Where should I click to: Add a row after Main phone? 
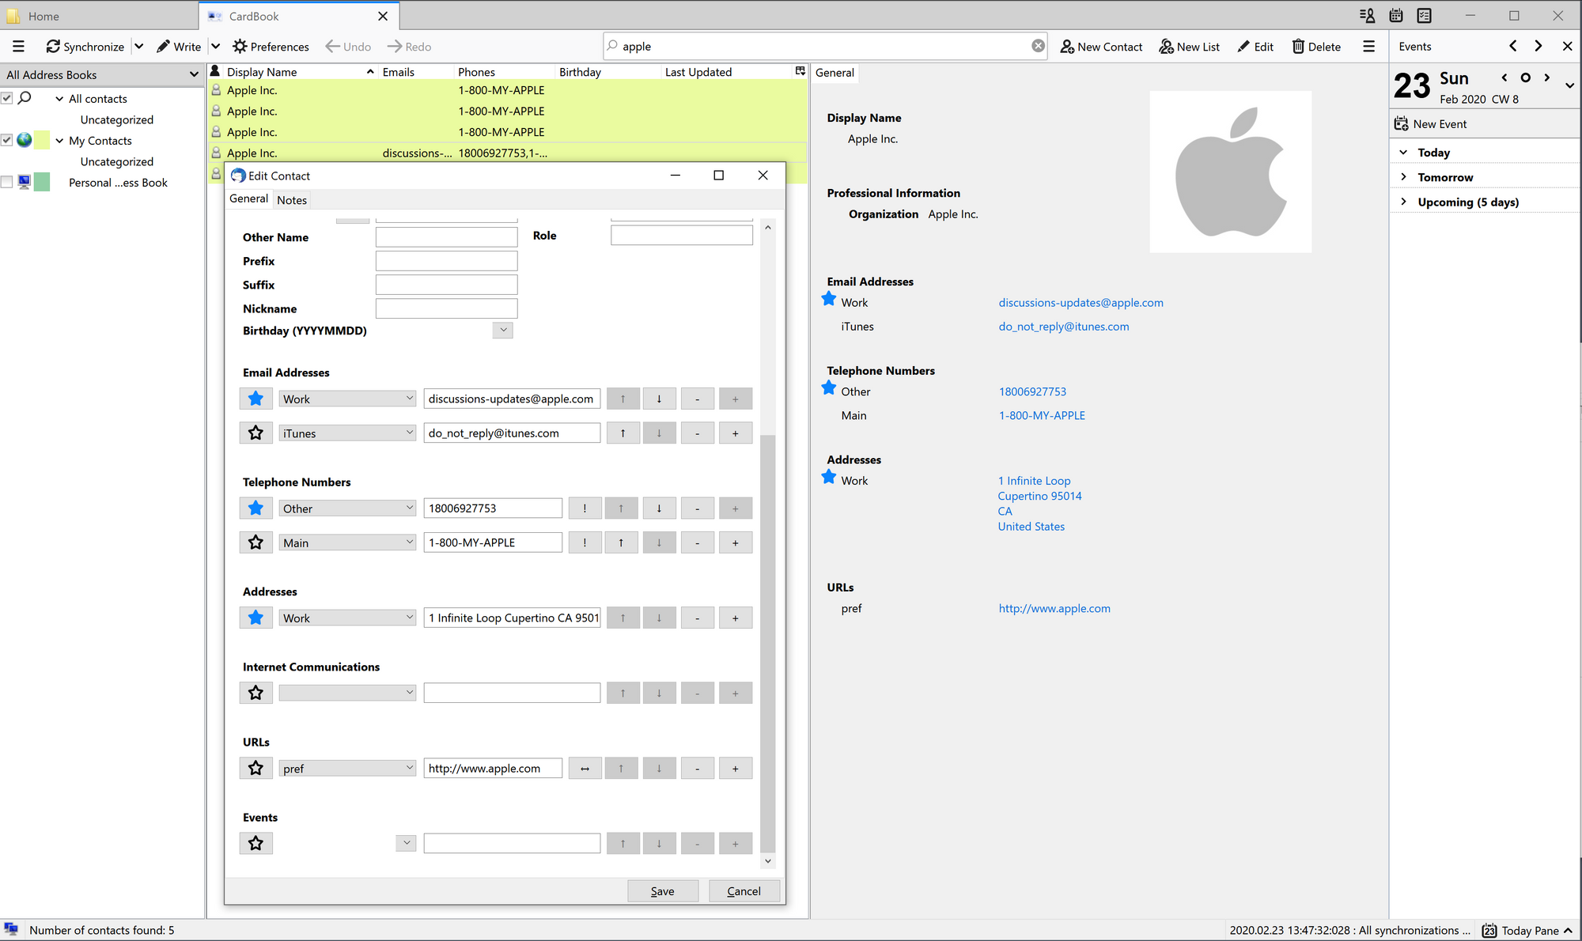(736, 543)
